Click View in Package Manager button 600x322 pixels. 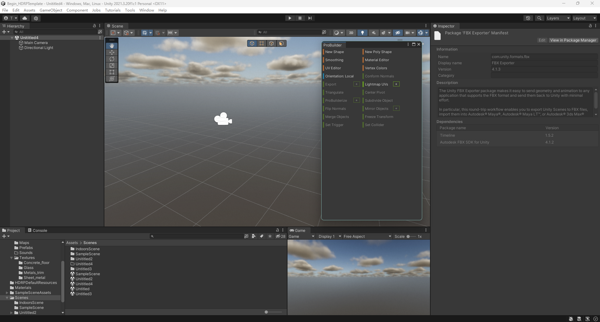[x=573, y=40]
